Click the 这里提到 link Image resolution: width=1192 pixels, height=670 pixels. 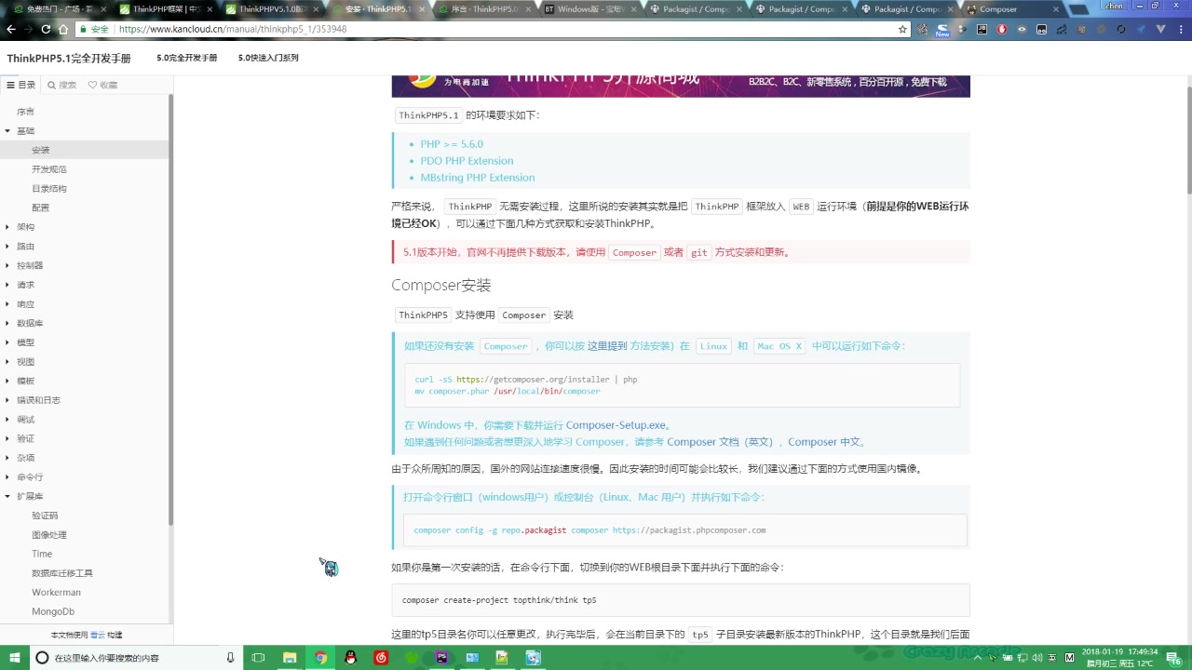(x=607, y=346)
